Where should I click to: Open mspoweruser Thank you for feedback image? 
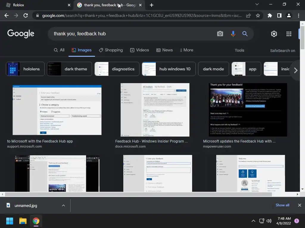pyautogui.click(x=248, y=110)
